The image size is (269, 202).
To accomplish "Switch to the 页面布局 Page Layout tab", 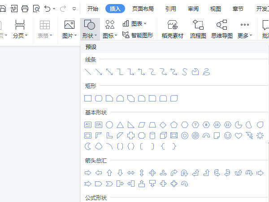I will (x=143, y=9).
